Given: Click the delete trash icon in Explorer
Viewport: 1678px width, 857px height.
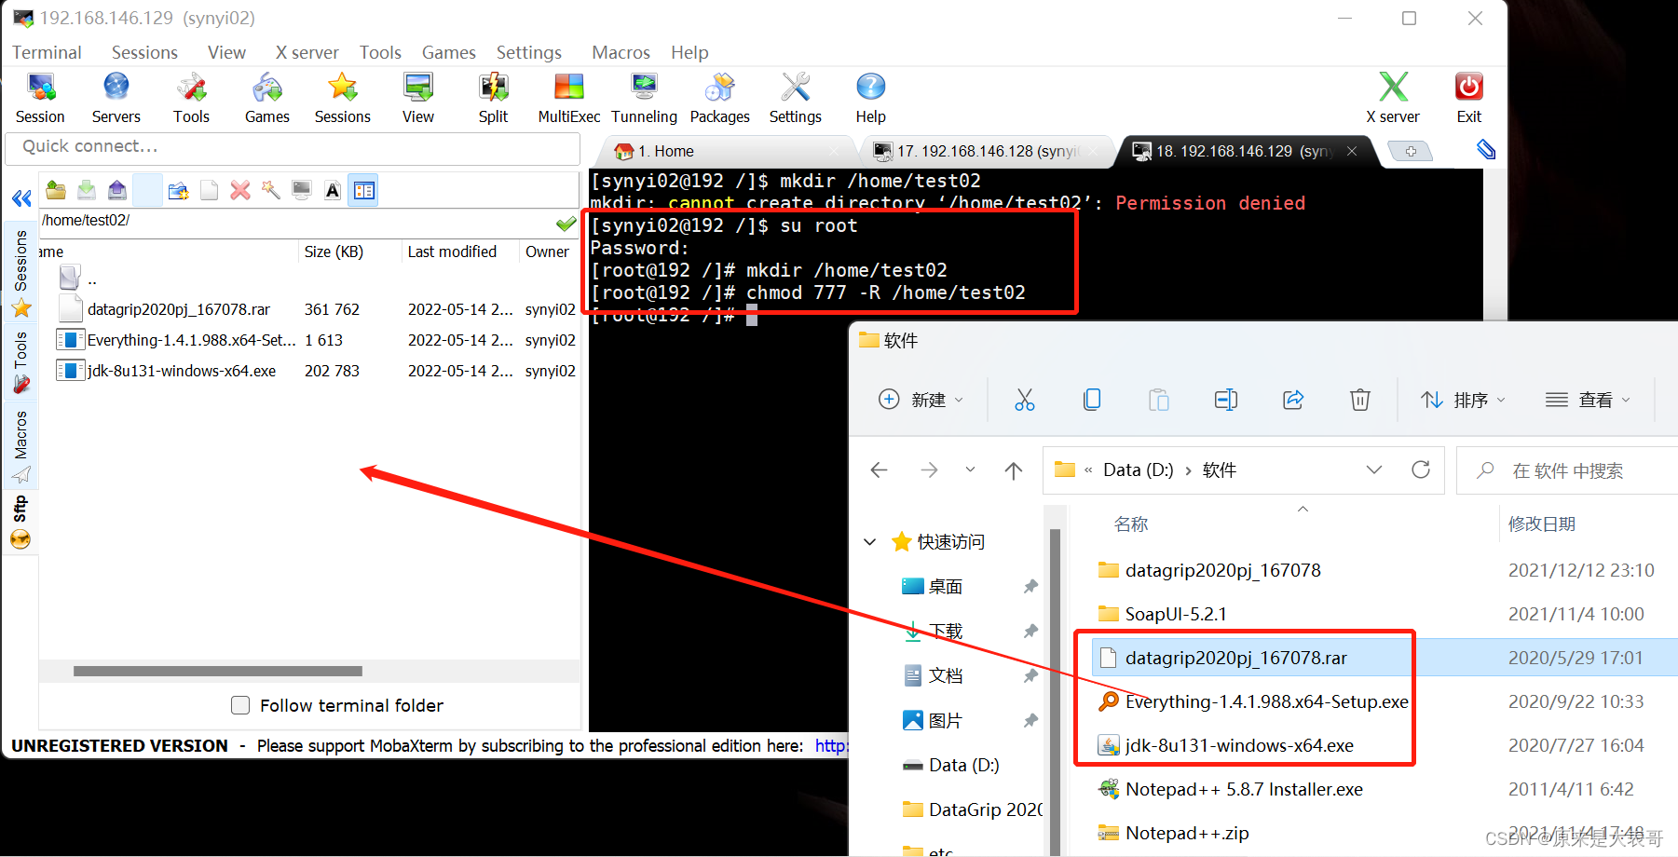Looking at the screenshot, I should (x=1360, y=400).
